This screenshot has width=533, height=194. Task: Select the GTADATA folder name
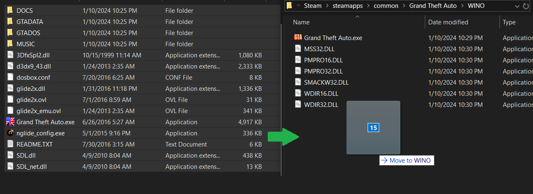click(30, 21)
